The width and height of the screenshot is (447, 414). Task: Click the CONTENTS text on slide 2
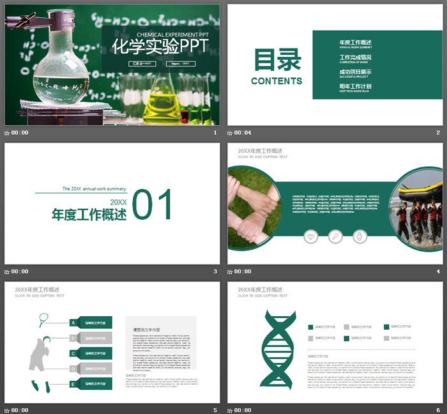click(x=277, y=81)
